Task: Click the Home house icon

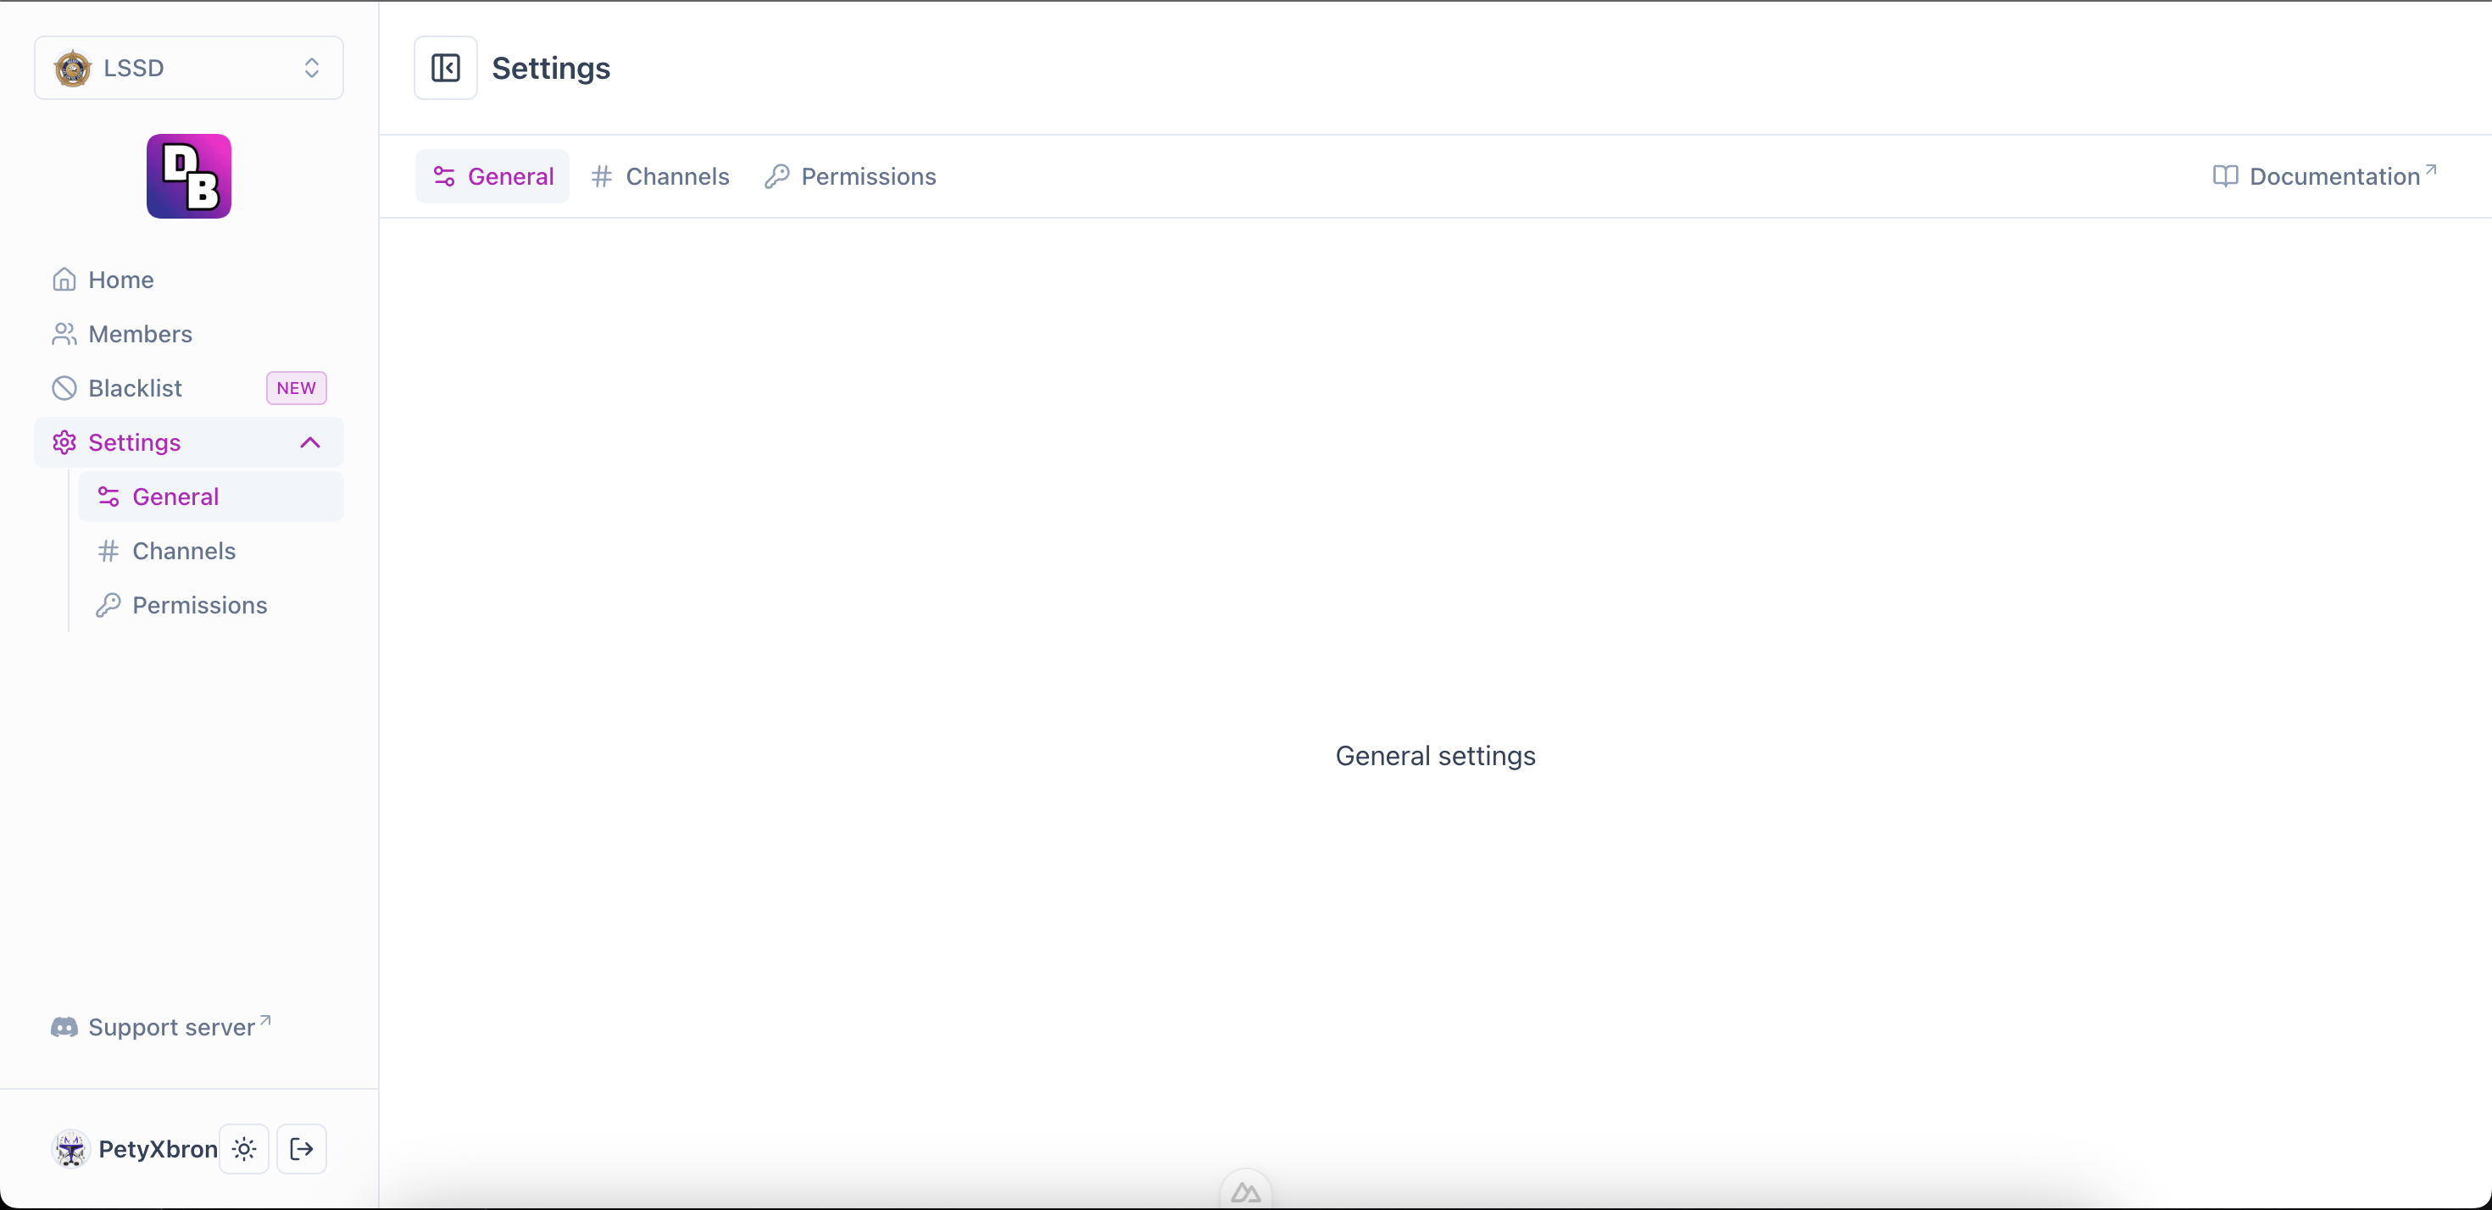Action: tap(64, 280)
